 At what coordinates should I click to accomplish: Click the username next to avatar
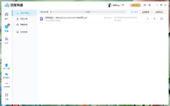(116, 5)
